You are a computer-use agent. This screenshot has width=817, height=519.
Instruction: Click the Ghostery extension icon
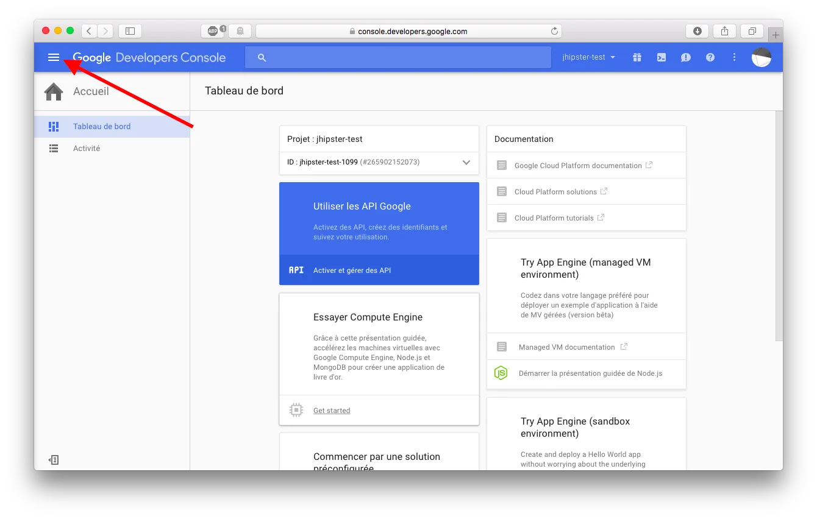(240, 31)
